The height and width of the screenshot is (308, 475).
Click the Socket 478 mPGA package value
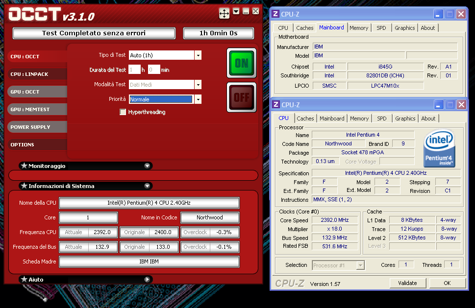coord(363,152)
